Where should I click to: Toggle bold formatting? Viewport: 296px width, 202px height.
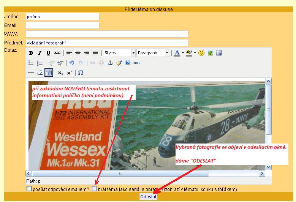[x=31, y=53]
